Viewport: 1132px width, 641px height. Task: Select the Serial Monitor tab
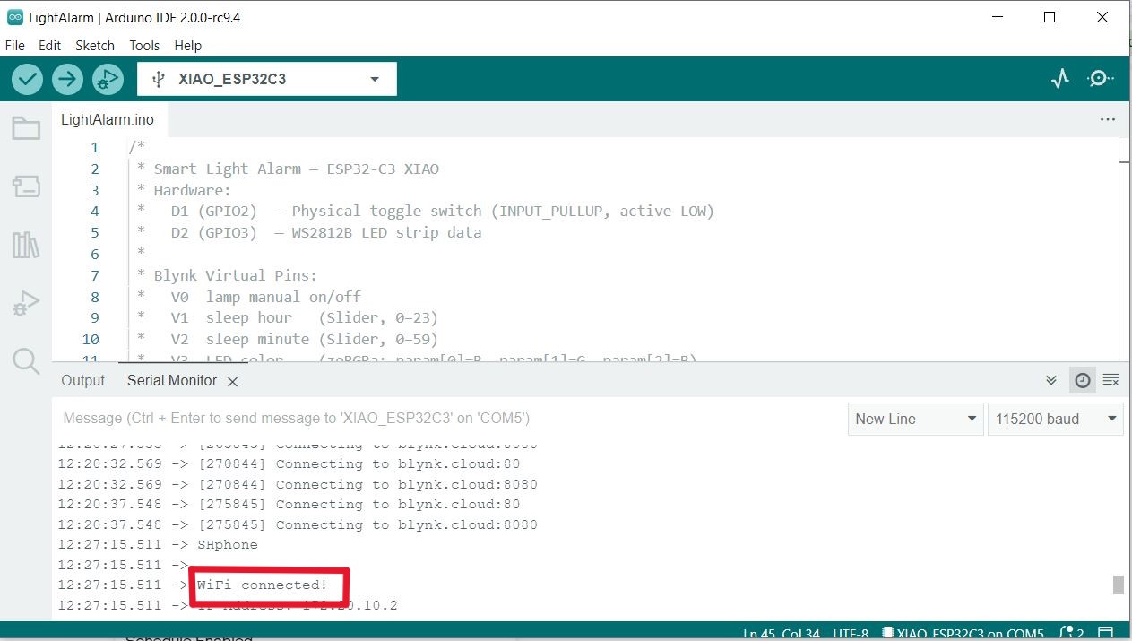click(172, 381)
